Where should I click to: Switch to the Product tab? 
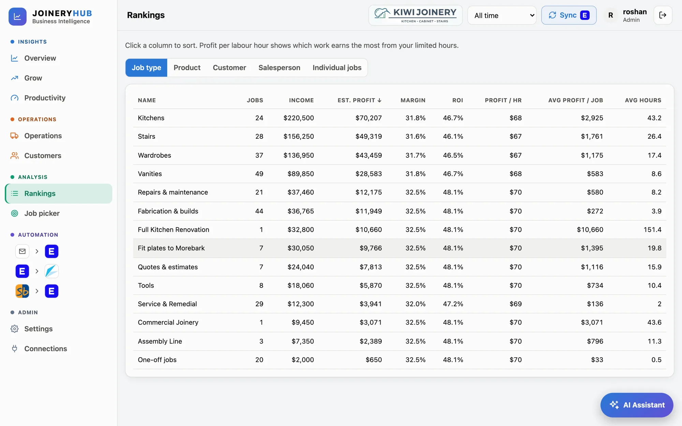(x=187, y=67)
